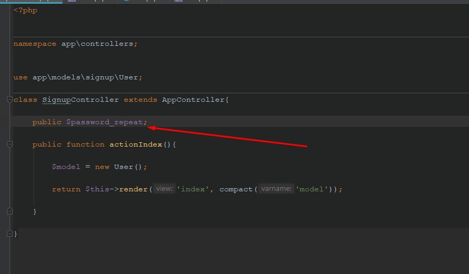
Task: Click the 'view:' parameter hint
Action: pos(164,189)
